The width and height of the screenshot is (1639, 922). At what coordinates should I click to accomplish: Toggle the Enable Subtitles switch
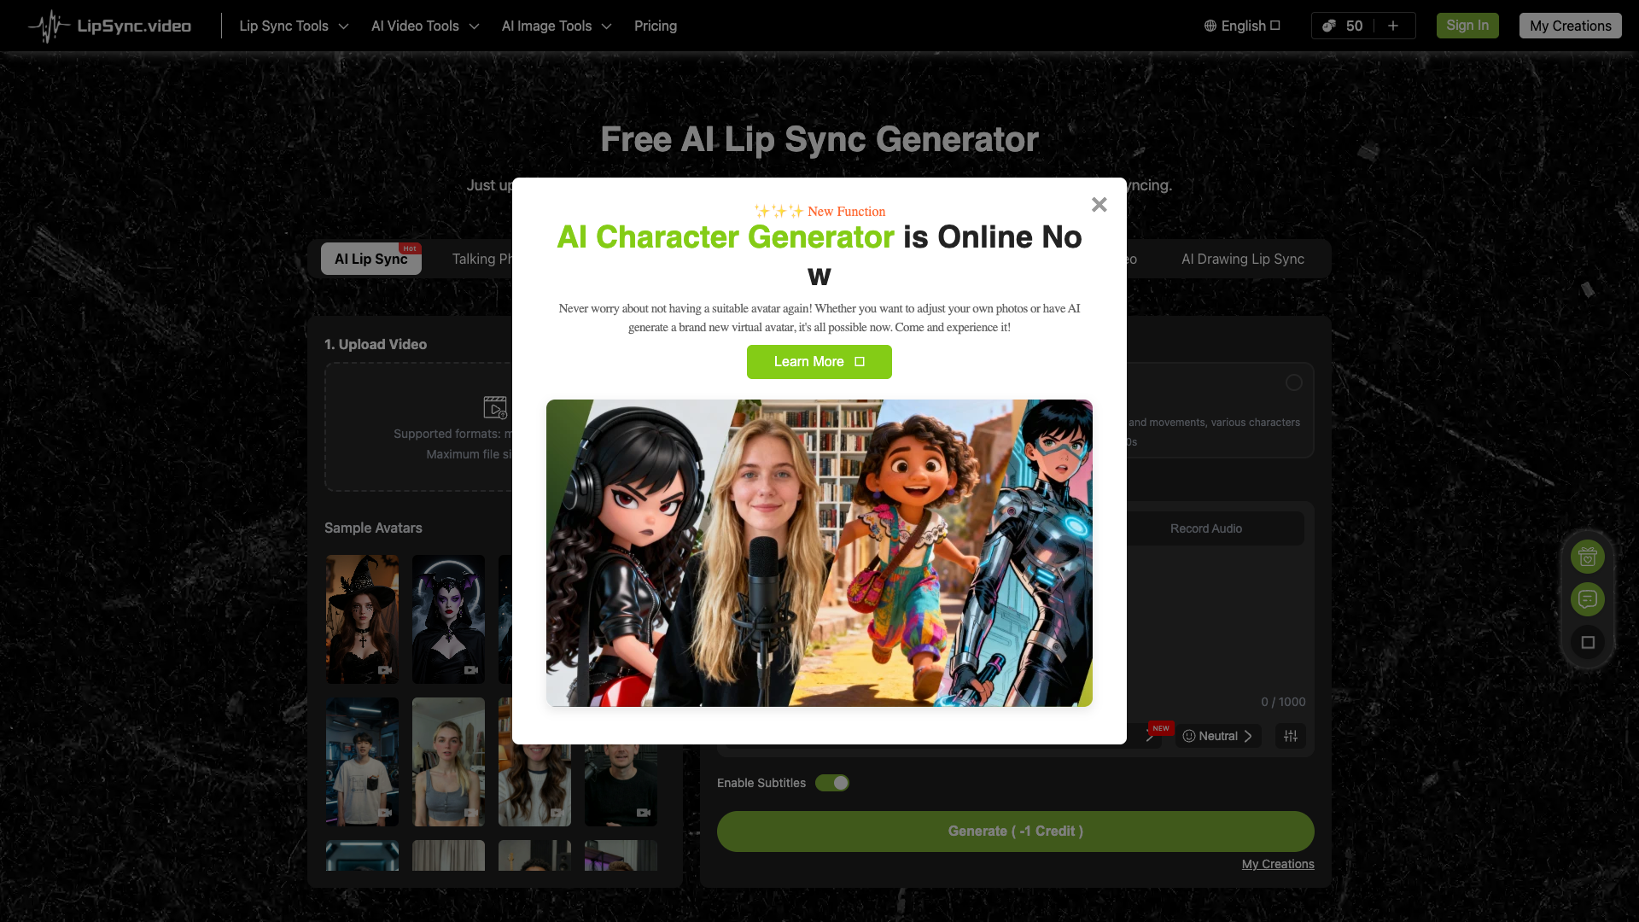point(831,783)
